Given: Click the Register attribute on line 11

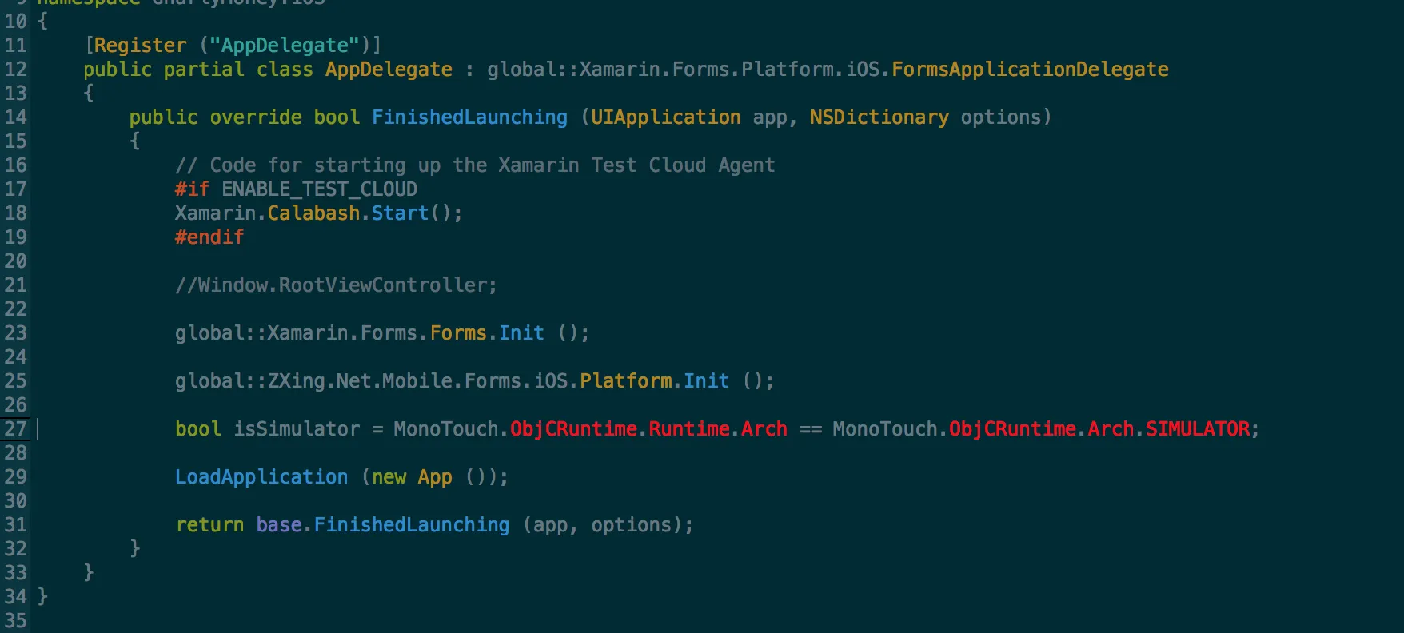Looking at the screenshot, I should pos(140,46).
